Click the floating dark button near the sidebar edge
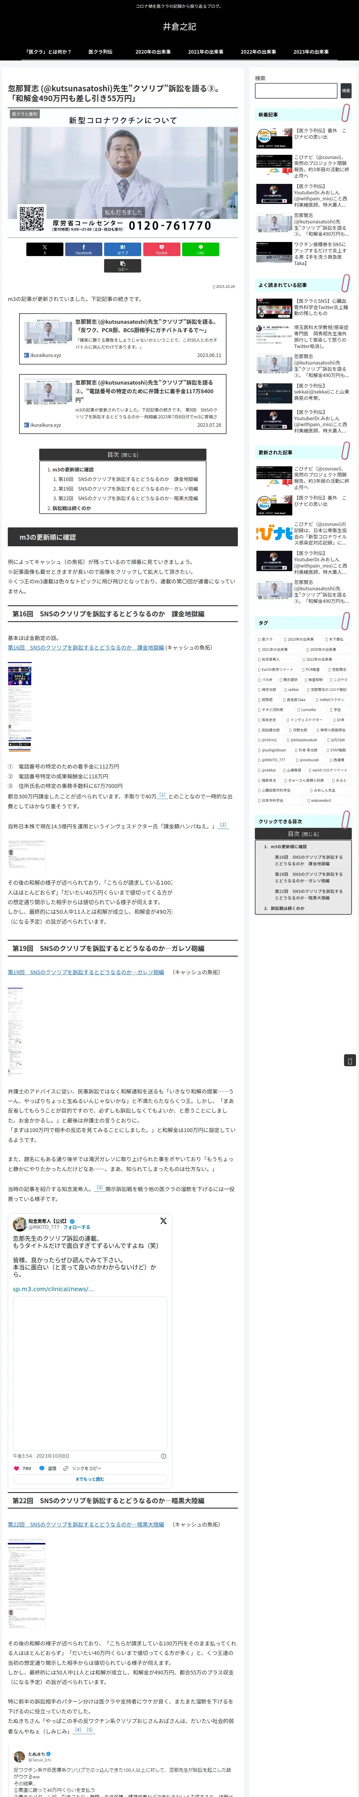359x1797 pixels. 350,1060
